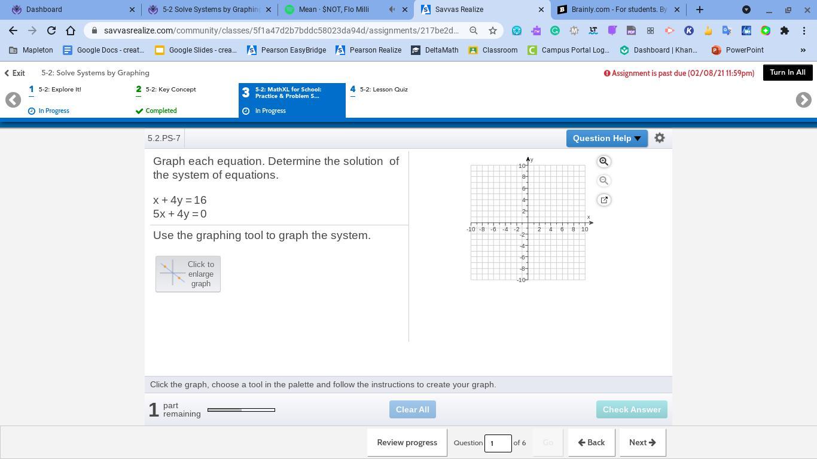The width and height of the screenshot is (817, 459).
Task: Switch to 5-2 Solve Systems by Graphing tab
Action: 209,10
